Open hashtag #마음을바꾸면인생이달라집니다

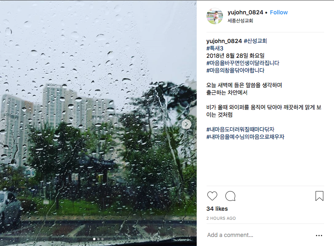pyautogui.click(x=243, y=63)
